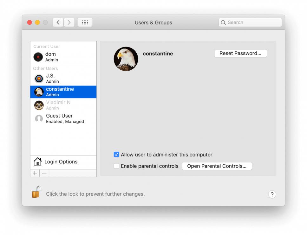307x235 pixels.
Task: Click the Show All grid icon
Action: (x=85, y=22)
